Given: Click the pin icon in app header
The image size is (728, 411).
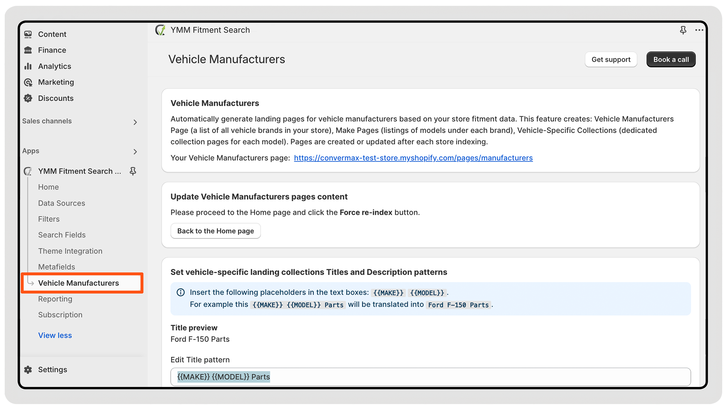Looking at the screenshot, I should [x=683, y=30].
